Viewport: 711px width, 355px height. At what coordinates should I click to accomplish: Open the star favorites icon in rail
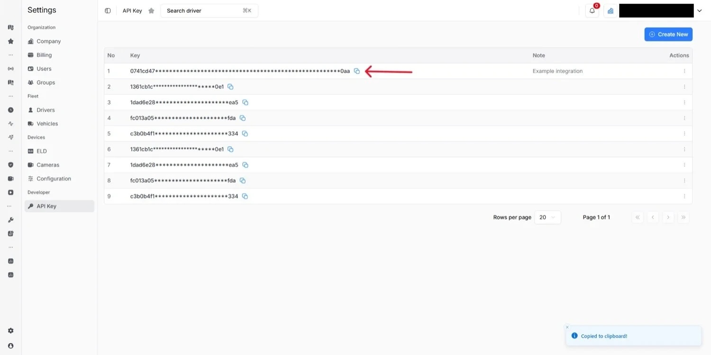click(x=11, y=41)
